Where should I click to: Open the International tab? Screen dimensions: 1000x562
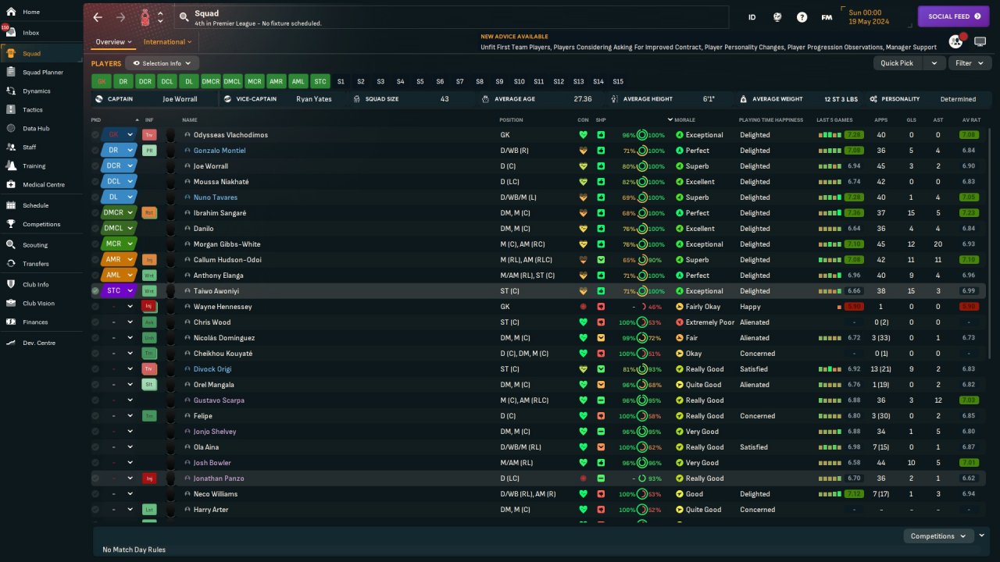point(168,42)
